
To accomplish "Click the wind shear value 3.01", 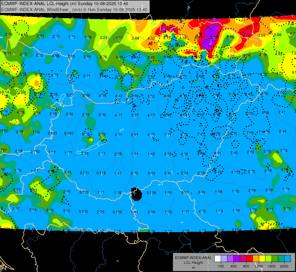I will click(87, 76).
